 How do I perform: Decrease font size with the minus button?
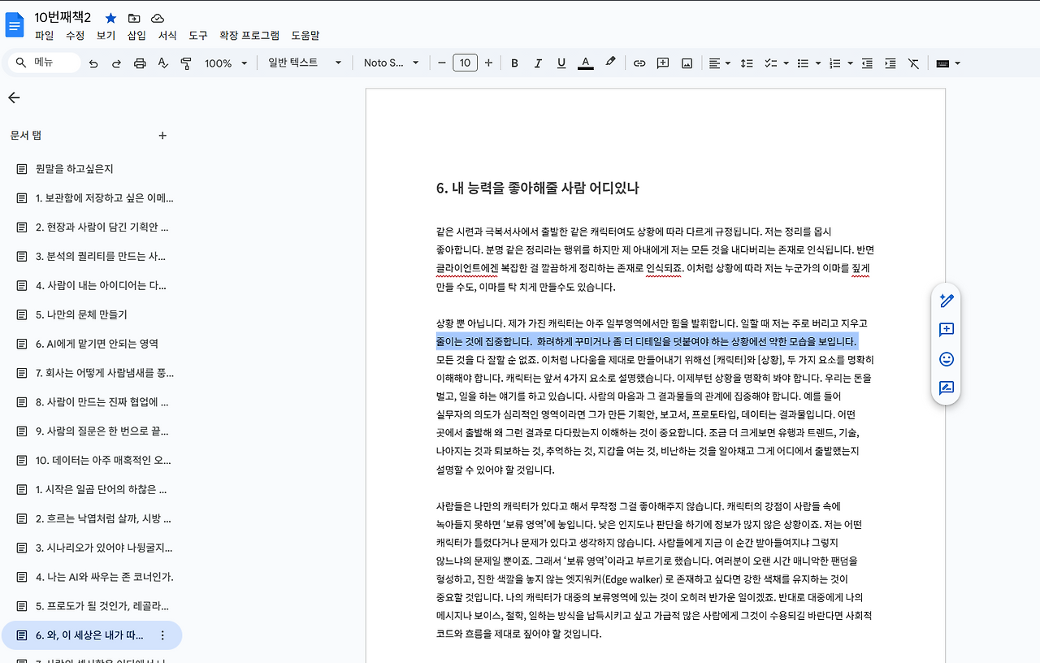coord(442,63)
